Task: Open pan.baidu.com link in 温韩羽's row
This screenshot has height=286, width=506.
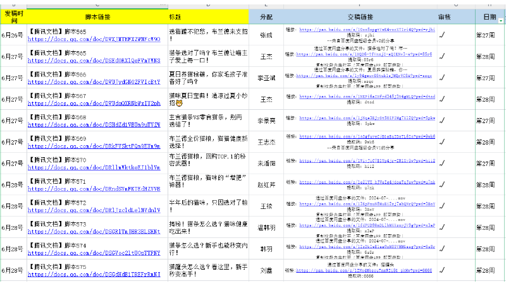Action: (x=367, y=225)
